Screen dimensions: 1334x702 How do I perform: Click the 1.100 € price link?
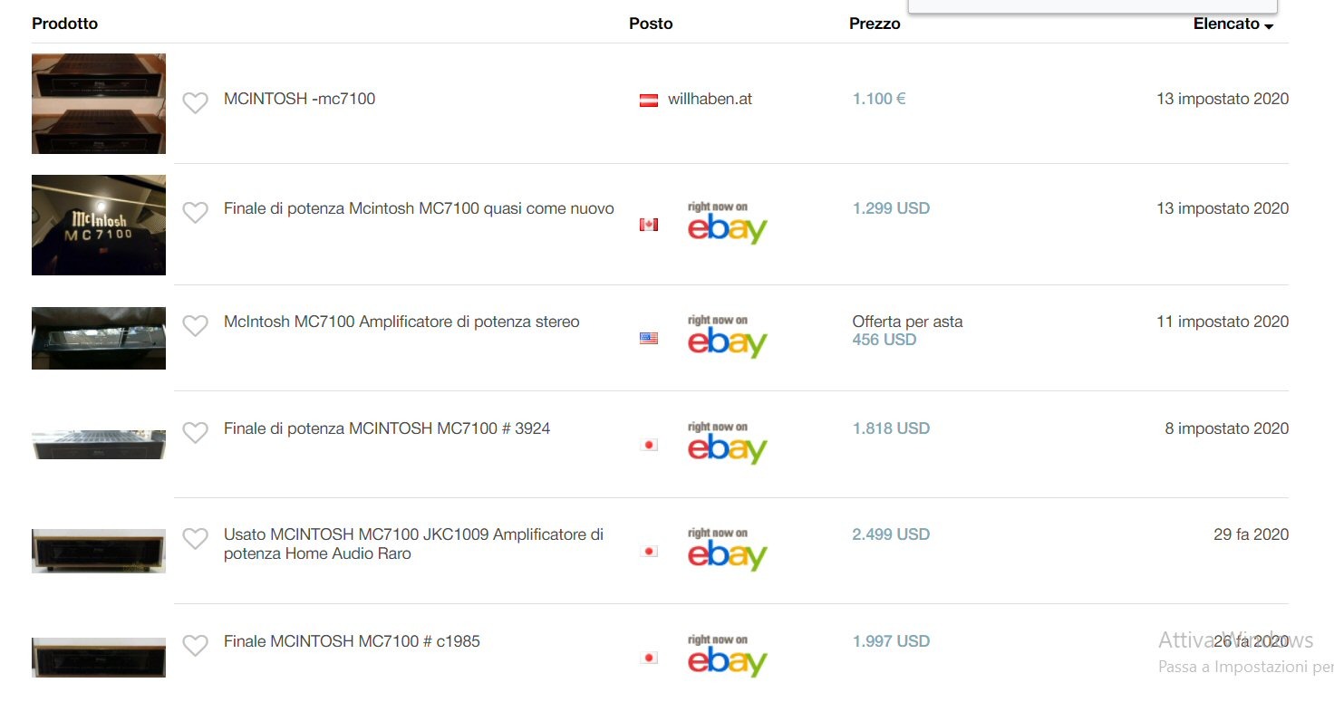(x=878, y=99)
